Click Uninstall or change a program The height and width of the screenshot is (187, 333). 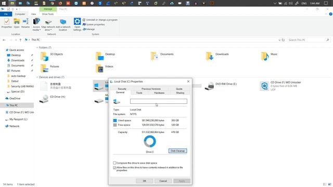[100, 20]
